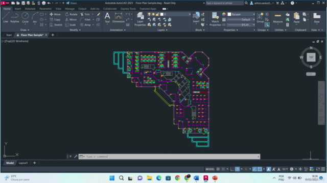Select the Line draw tool
The width and height of the screenshot is (327, 183).
(6, 18)
